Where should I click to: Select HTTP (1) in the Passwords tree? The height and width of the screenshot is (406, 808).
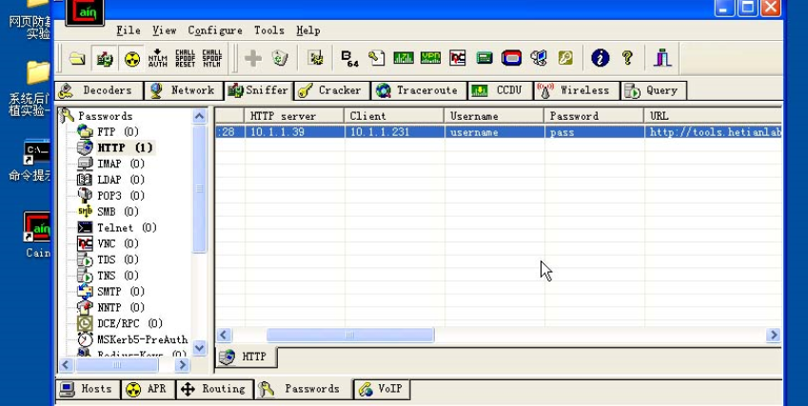click(x=126, y=147)
